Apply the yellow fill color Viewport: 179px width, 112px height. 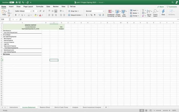pos(36,15)
